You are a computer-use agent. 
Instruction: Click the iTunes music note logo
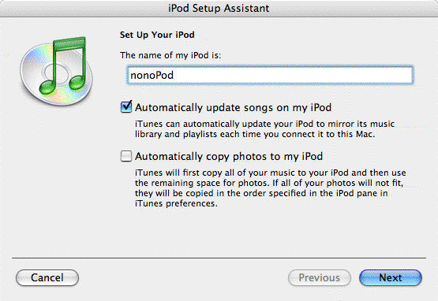click(63, 66)
